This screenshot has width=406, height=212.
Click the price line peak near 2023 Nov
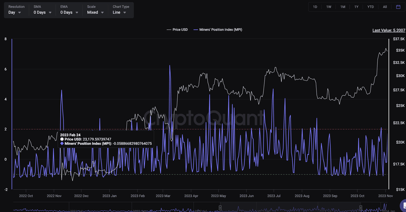(386, 49)
